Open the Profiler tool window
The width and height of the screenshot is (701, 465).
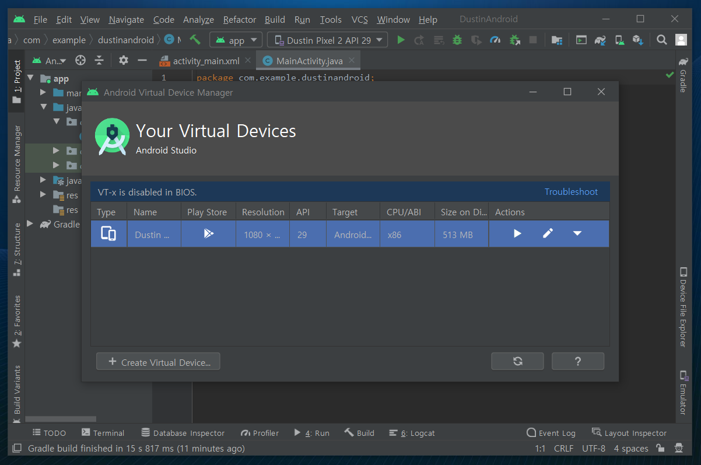coord(260,433)
